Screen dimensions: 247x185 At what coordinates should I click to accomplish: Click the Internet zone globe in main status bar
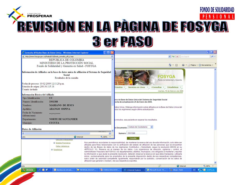point(178,166)
